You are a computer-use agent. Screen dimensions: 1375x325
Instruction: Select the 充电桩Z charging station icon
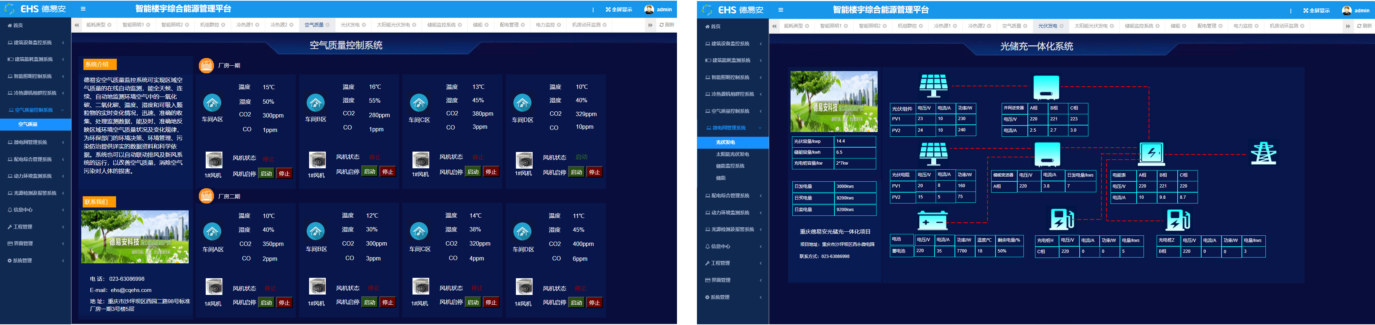[1178, 219]
